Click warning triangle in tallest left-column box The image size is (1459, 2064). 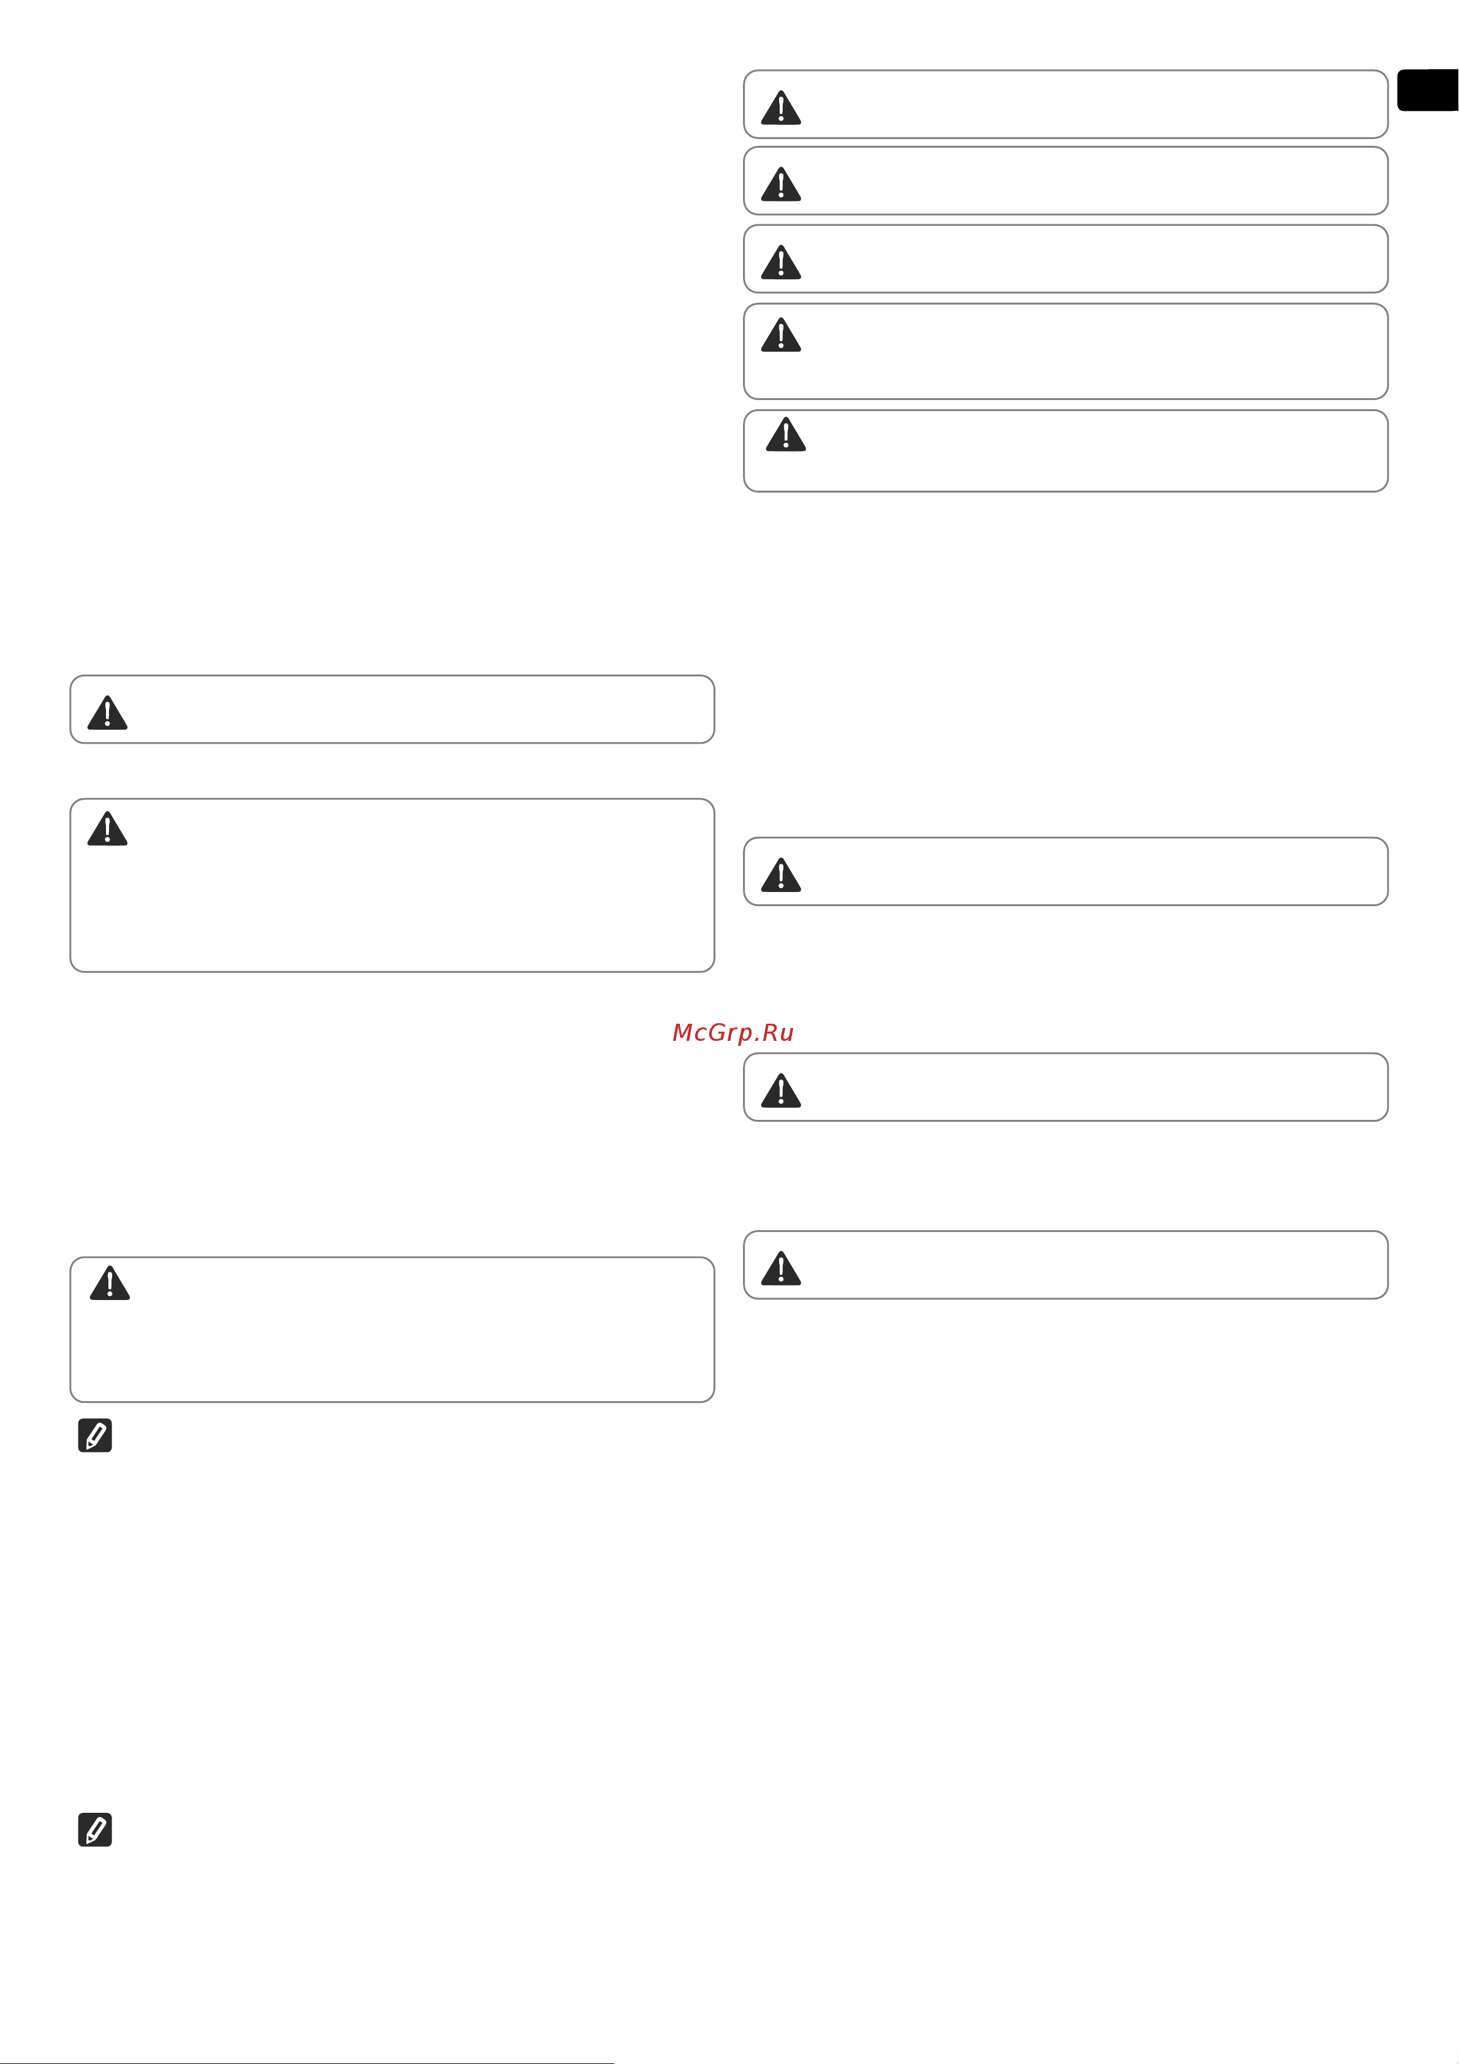107,828
